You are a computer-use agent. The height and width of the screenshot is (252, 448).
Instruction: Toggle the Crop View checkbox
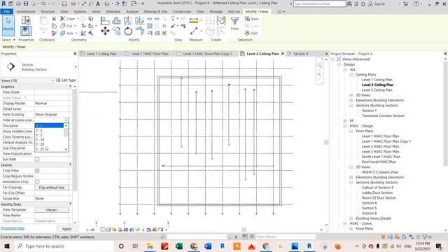click(37, 171)
